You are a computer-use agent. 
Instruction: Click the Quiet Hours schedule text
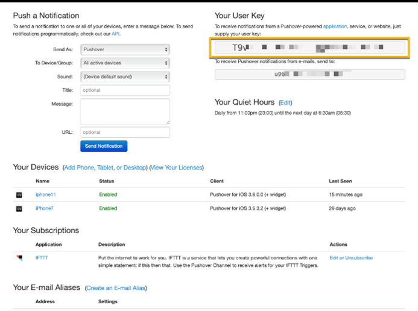(x=282, y=113)
